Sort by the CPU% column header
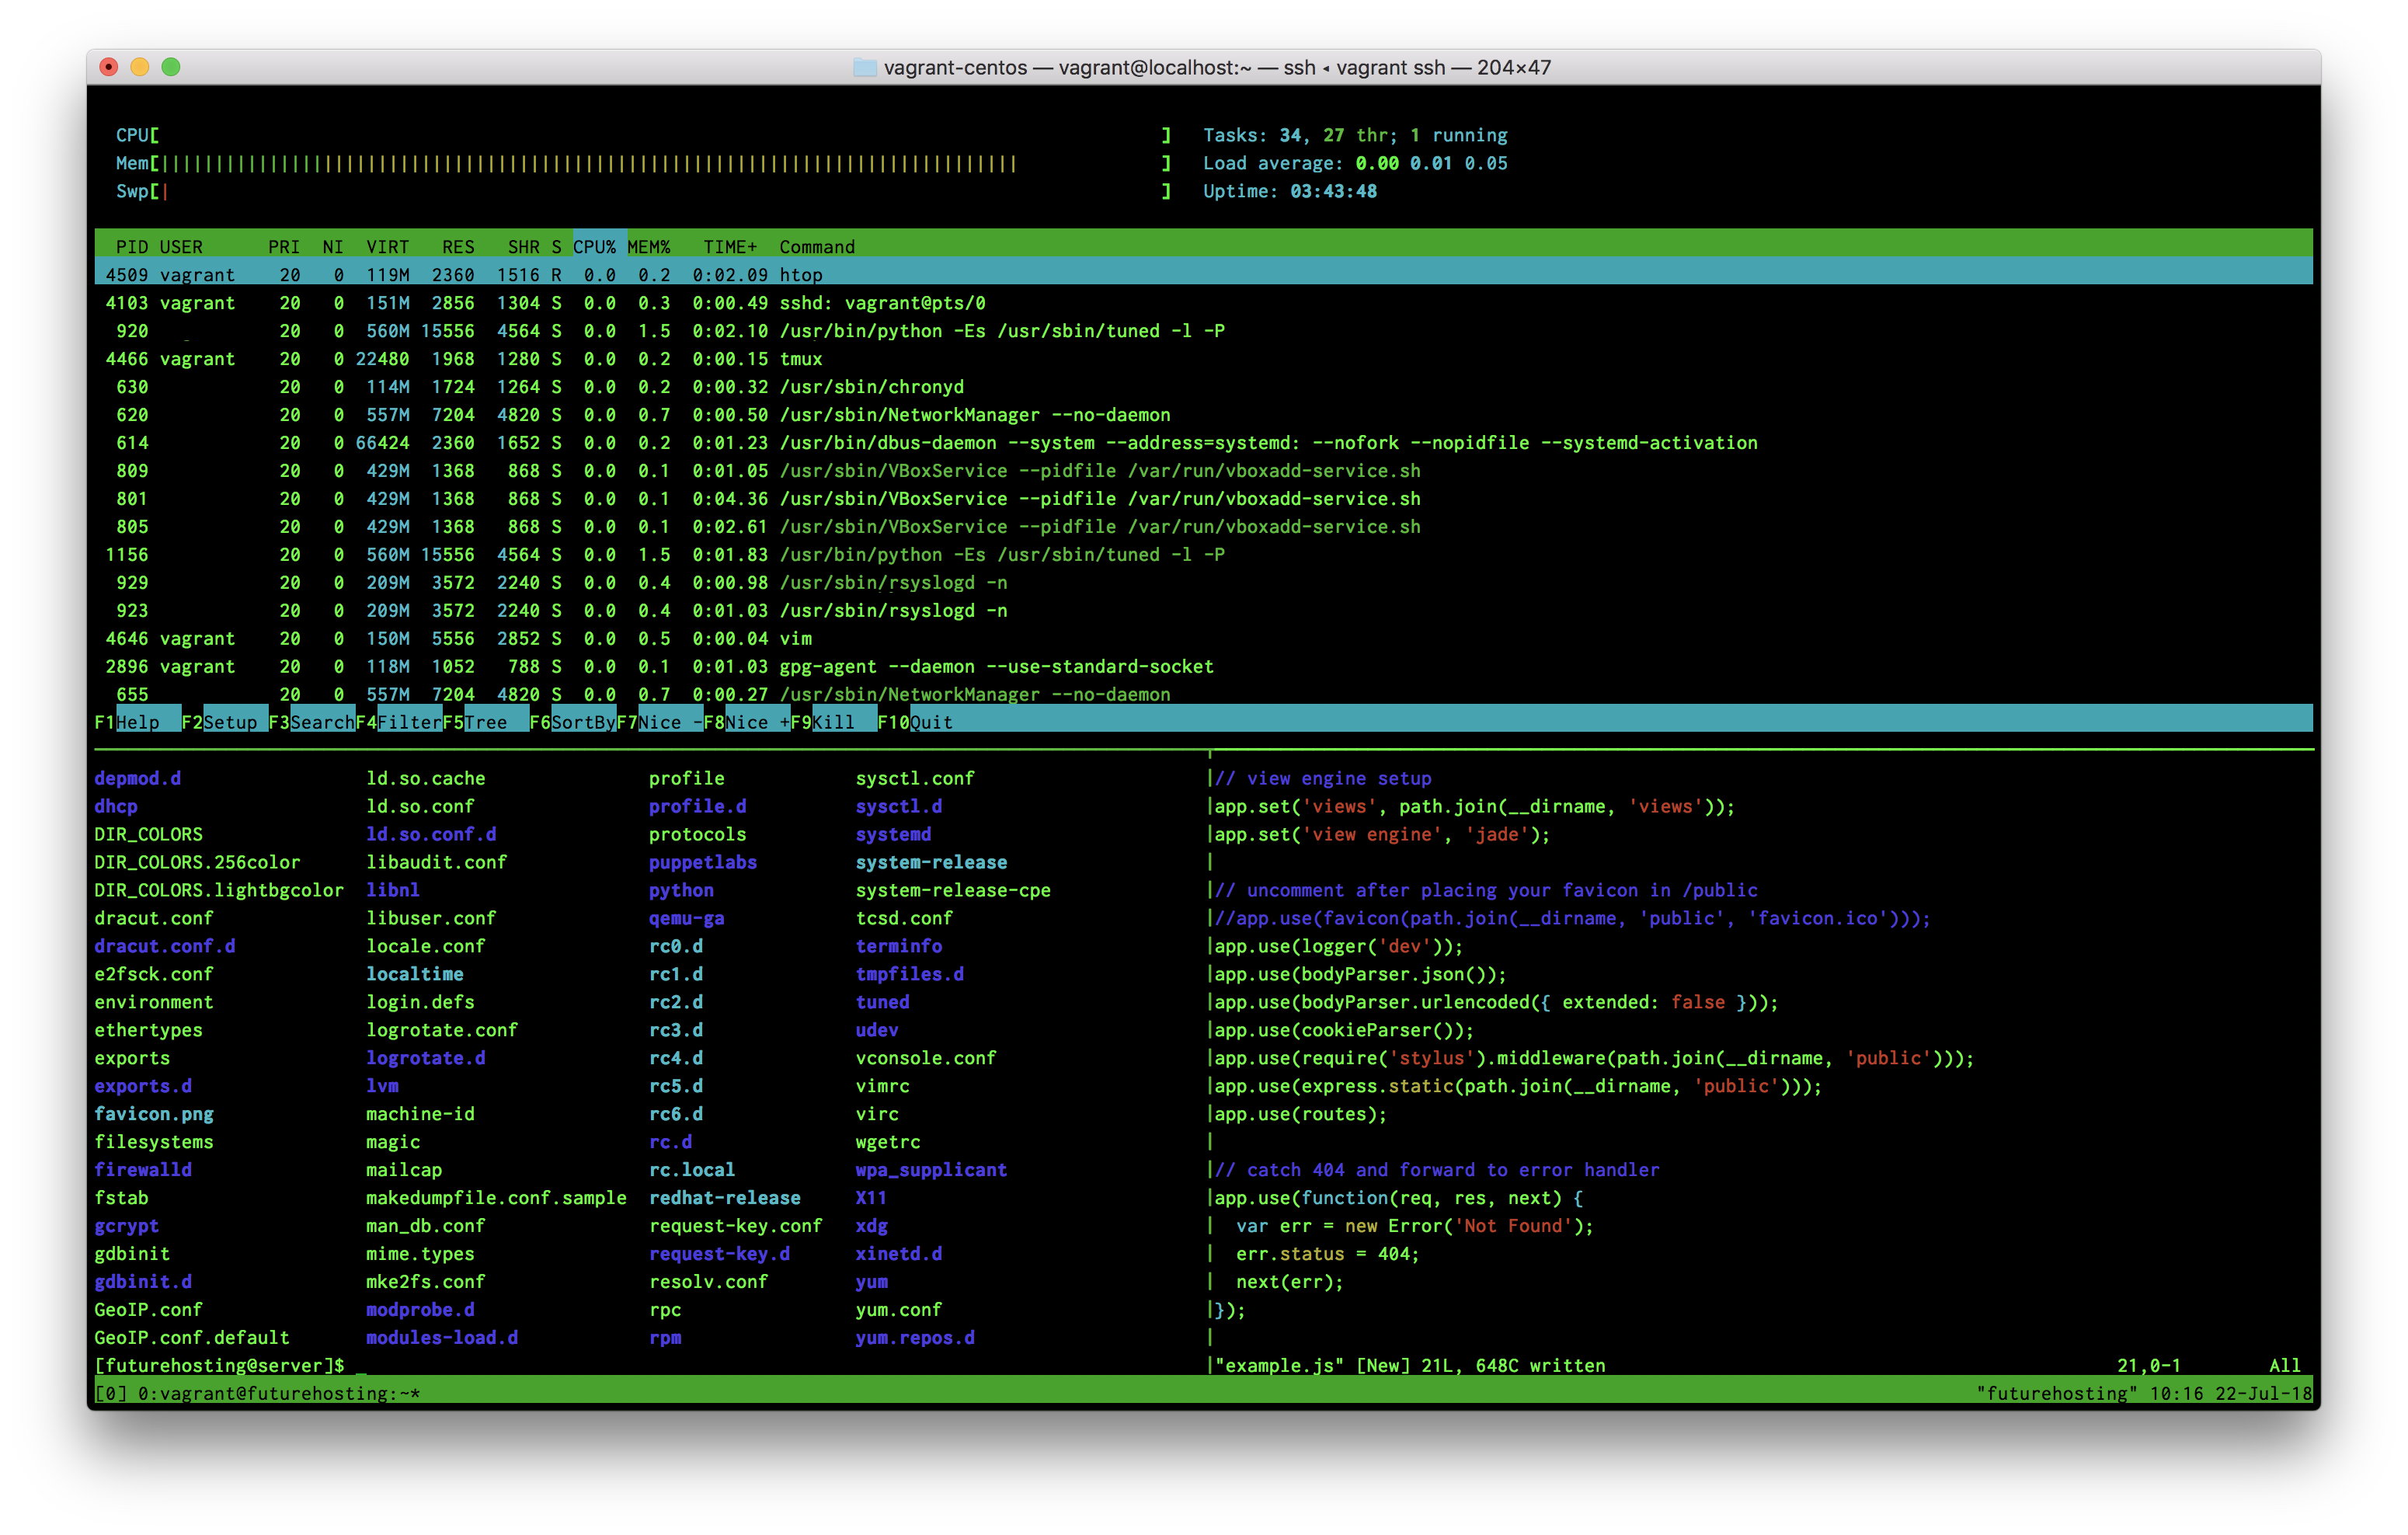Screen dimensions: 2408x1535 (595, 247)
